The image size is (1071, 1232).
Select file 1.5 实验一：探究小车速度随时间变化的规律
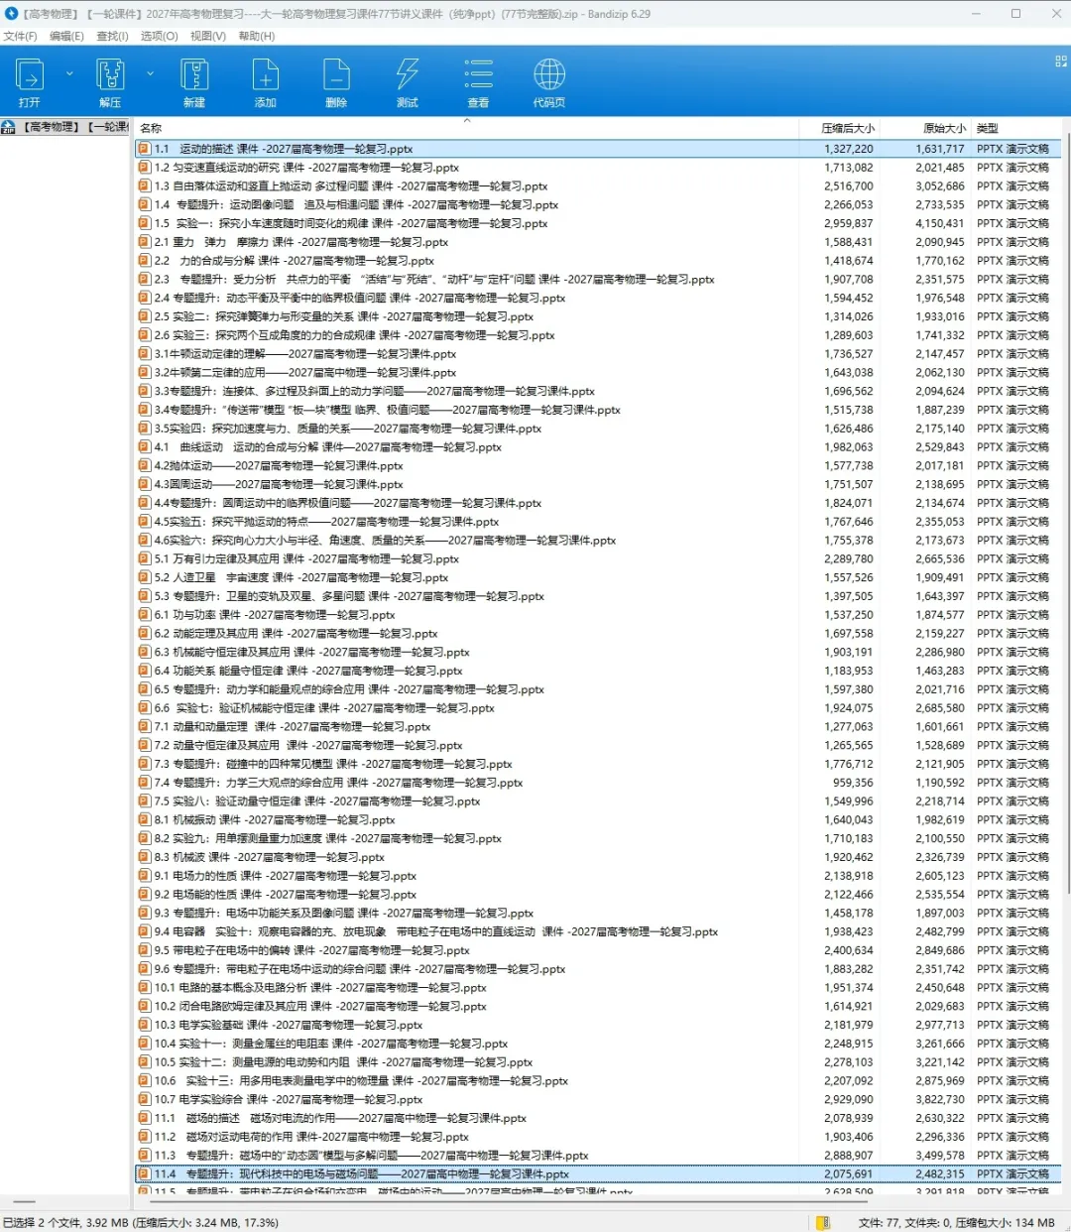point(598,224)
